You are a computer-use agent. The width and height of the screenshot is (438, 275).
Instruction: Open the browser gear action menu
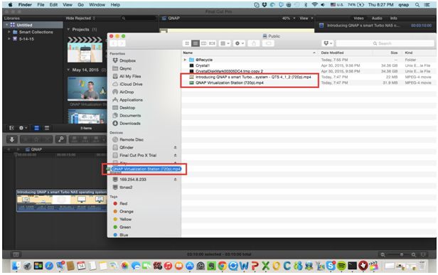point(22,128)
